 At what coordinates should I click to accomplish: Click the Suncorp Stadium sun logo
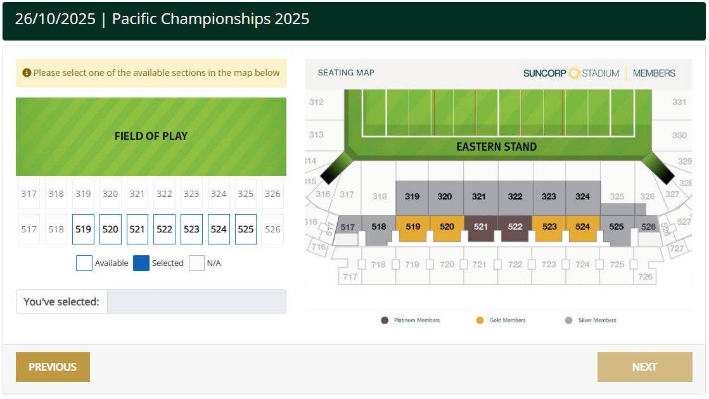click(574, 73)
